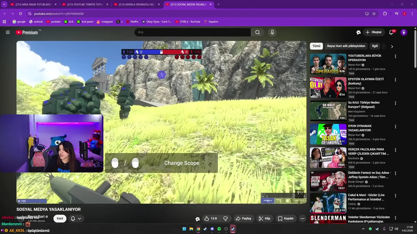Click the Paylaş share button
Image resolution: width=417 pixels, height=234 pixels.
click(243, 218)
